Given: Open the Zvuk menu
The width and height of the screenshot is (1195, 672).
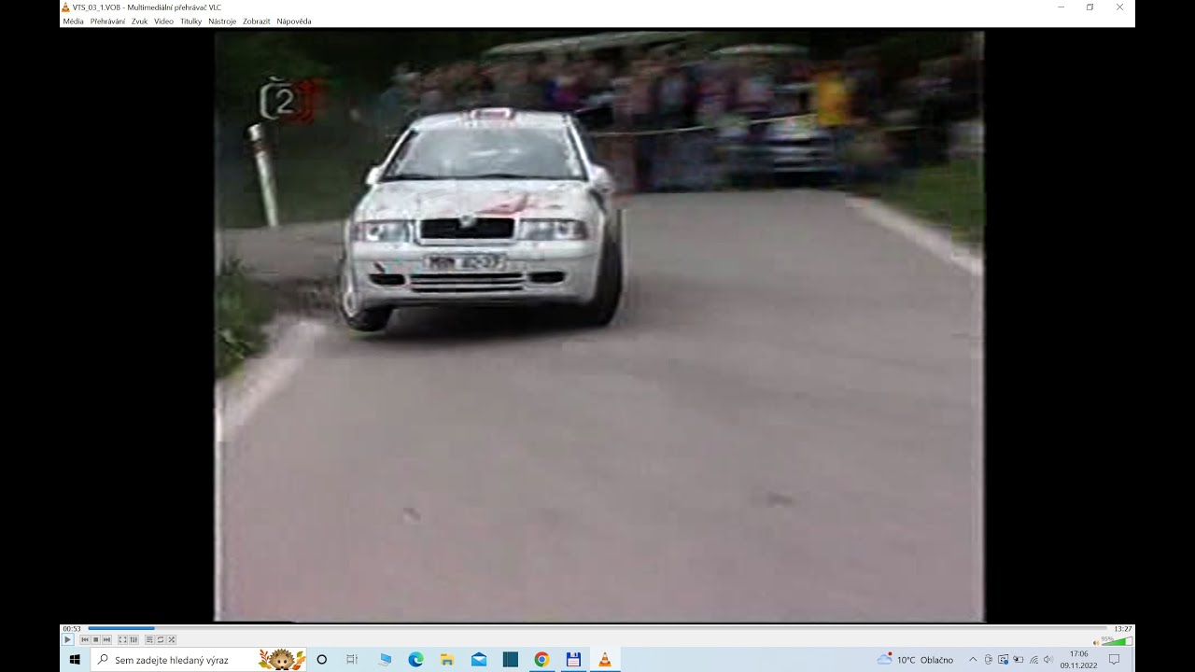Looking at the screenshot, I should pyautogui.click(x=139, y=21).
